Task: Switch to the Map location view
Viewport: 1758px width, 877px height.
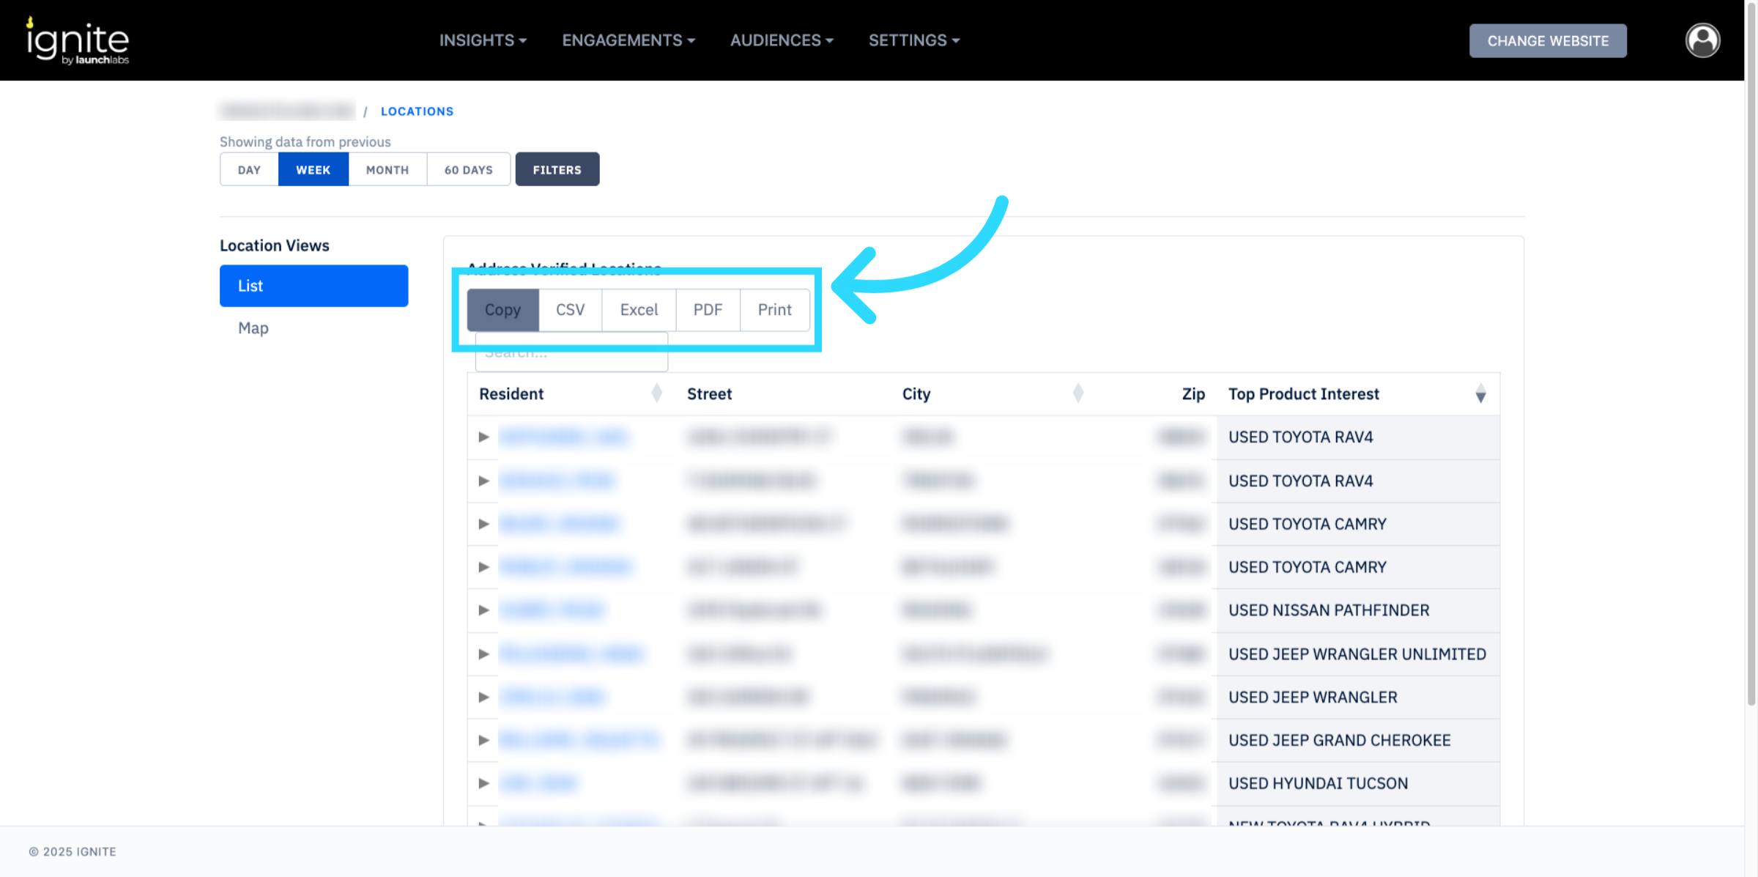Action: coord(253,328)
